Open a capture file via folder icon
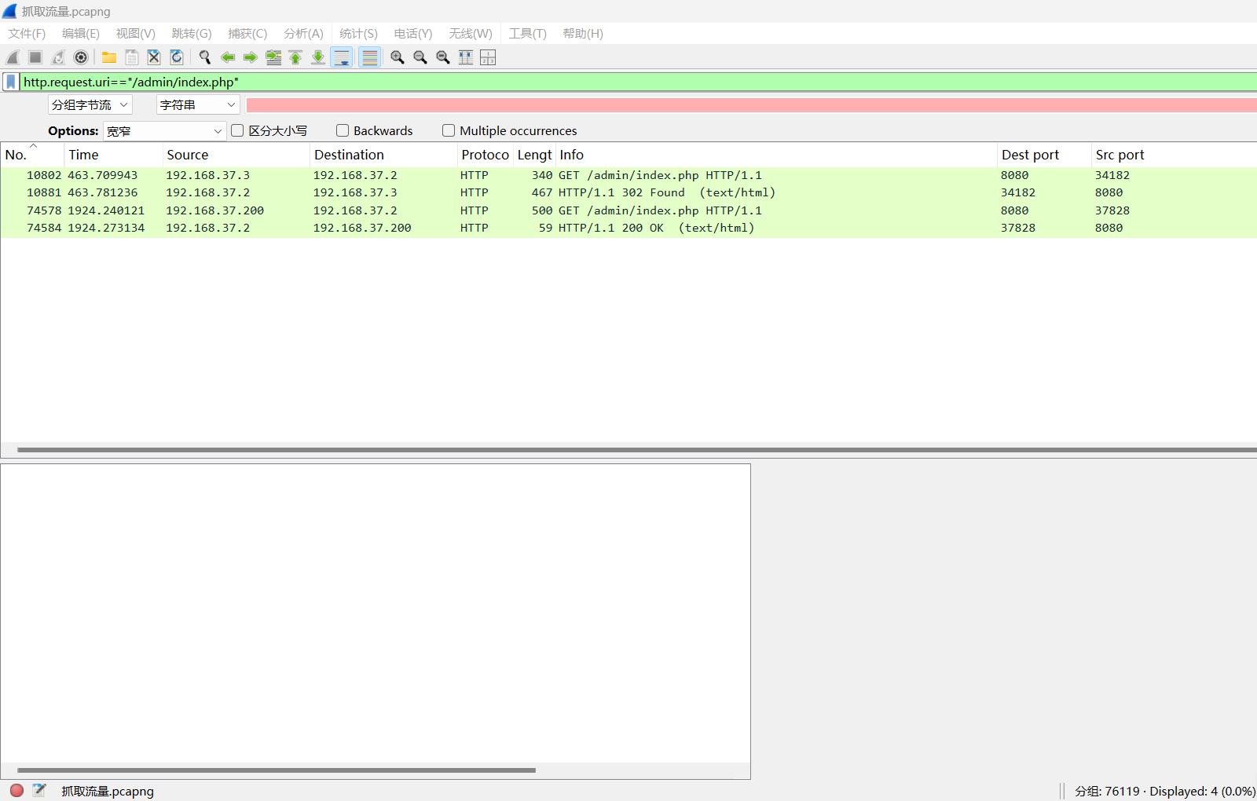Screen dimensions: 1257x801 click(x=109, y=57)
